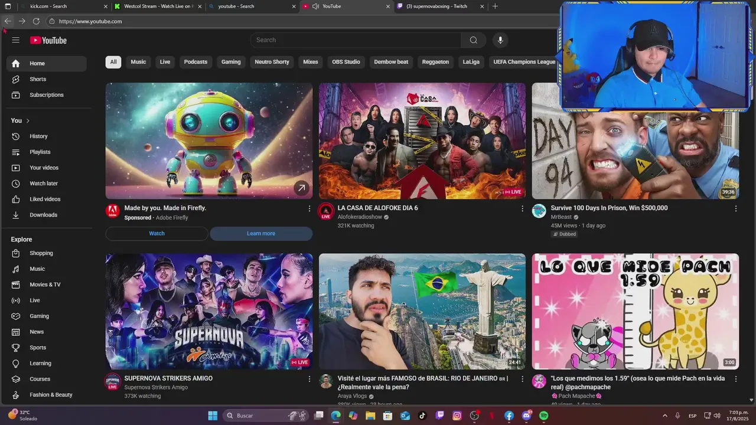Click the browser forward arrow
This screenshot has width=756, height=425.
[x=22, y=21]
